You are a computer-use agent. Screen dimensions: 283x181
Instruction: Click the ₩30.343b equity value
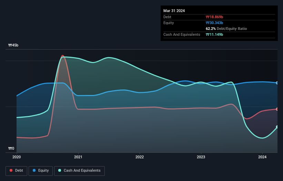[x=214, y=23]
